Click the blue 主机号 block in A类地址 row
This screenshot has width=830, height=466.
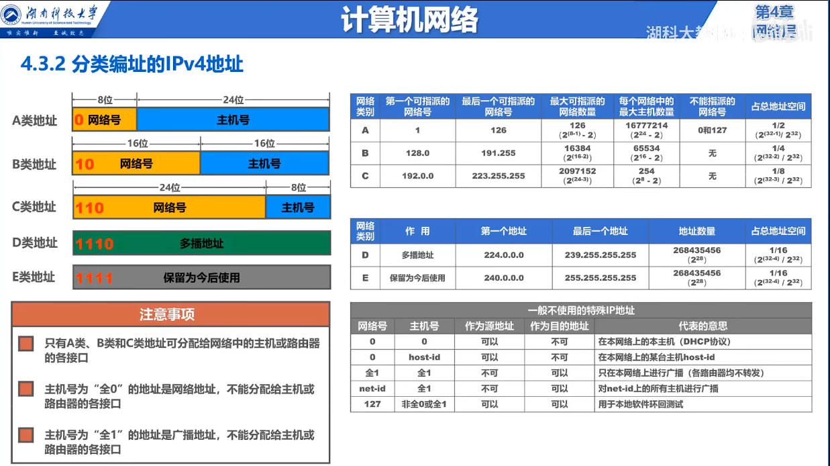pos(233,120)
